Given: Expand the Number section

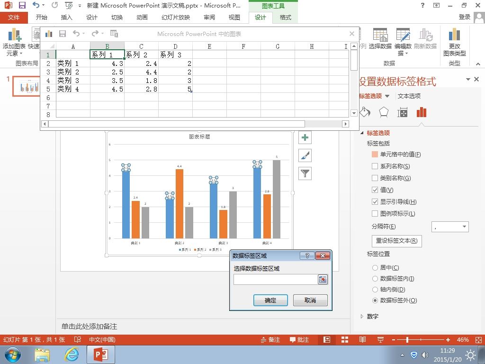Looking at the screenshot, I should [x=362, y=316].
